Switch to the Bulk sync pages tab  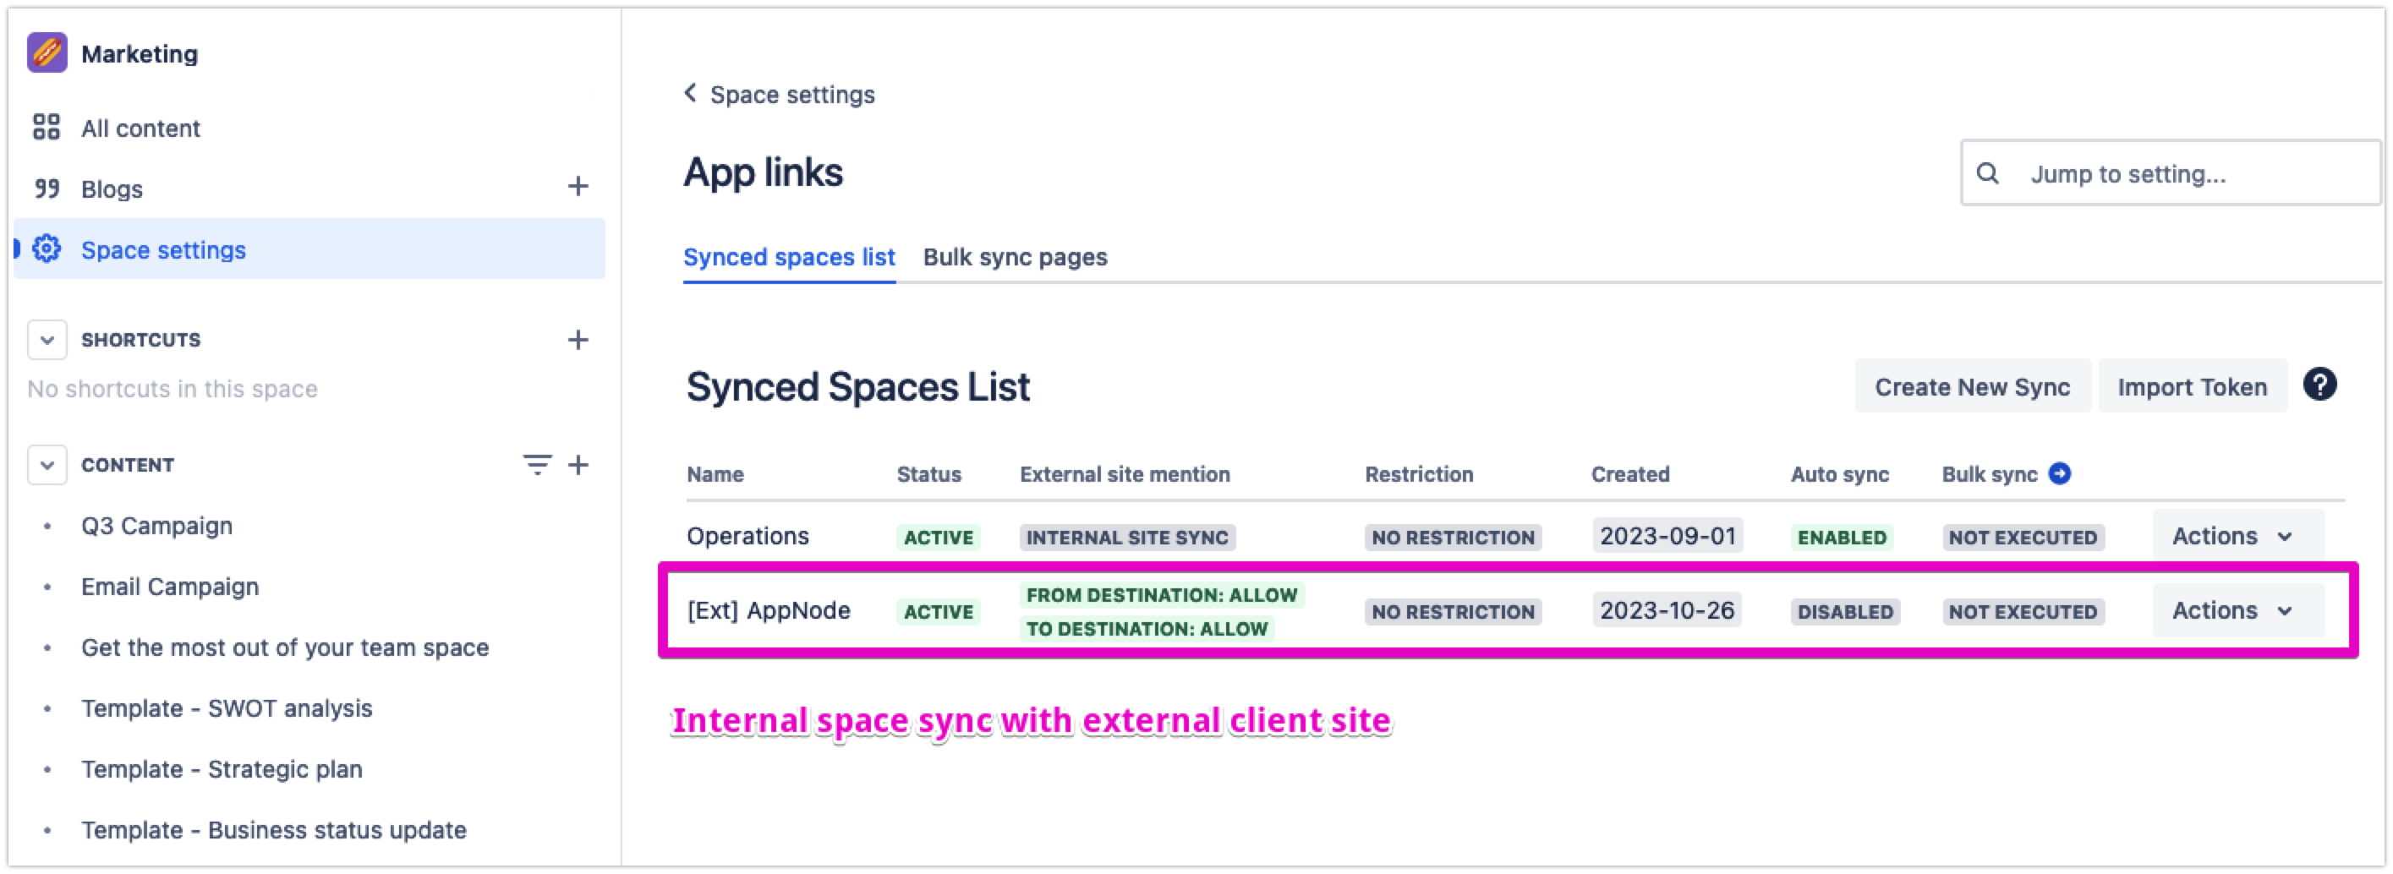(x=1015, y=257)
